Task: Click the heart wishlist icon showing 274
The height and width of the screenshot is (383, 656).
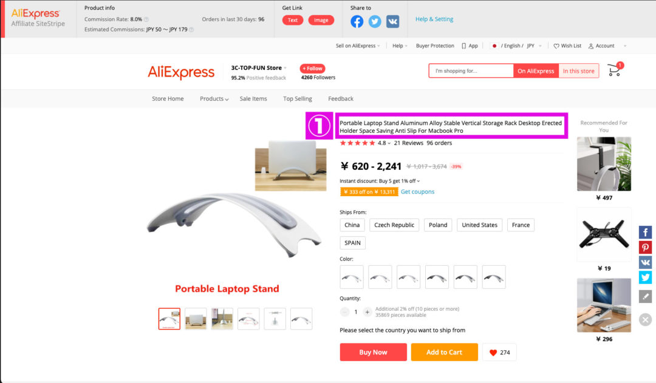Action: [x=499, y=353]
